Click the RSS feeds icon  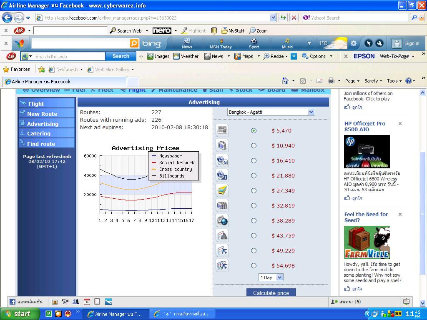303,81
